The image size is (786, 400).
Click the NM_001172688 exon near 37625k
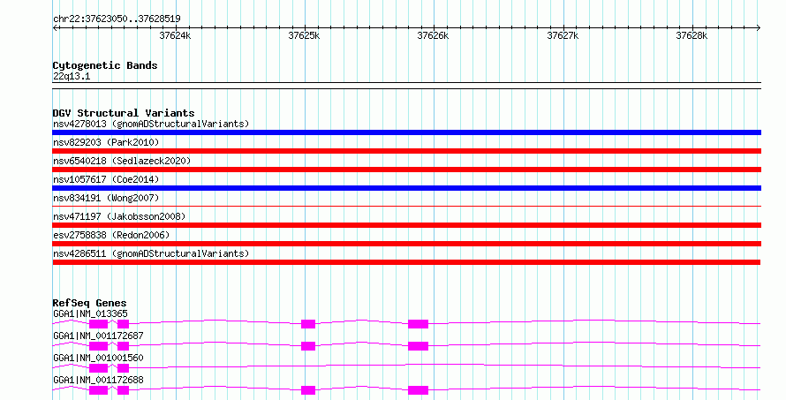pos(308,390)
